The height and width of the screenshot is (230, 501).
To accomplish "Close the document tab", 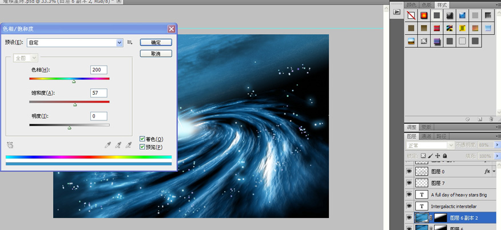I will click(118, 1).
